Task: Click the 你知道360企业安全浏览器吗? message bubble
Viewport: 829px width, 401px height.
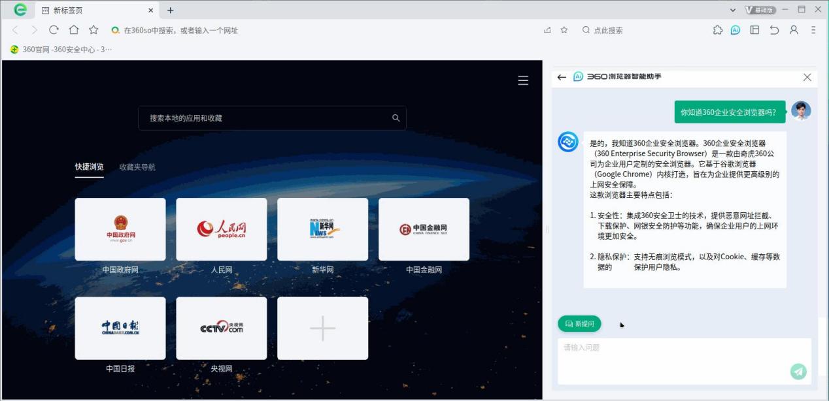Action: (x=730, y=112)
